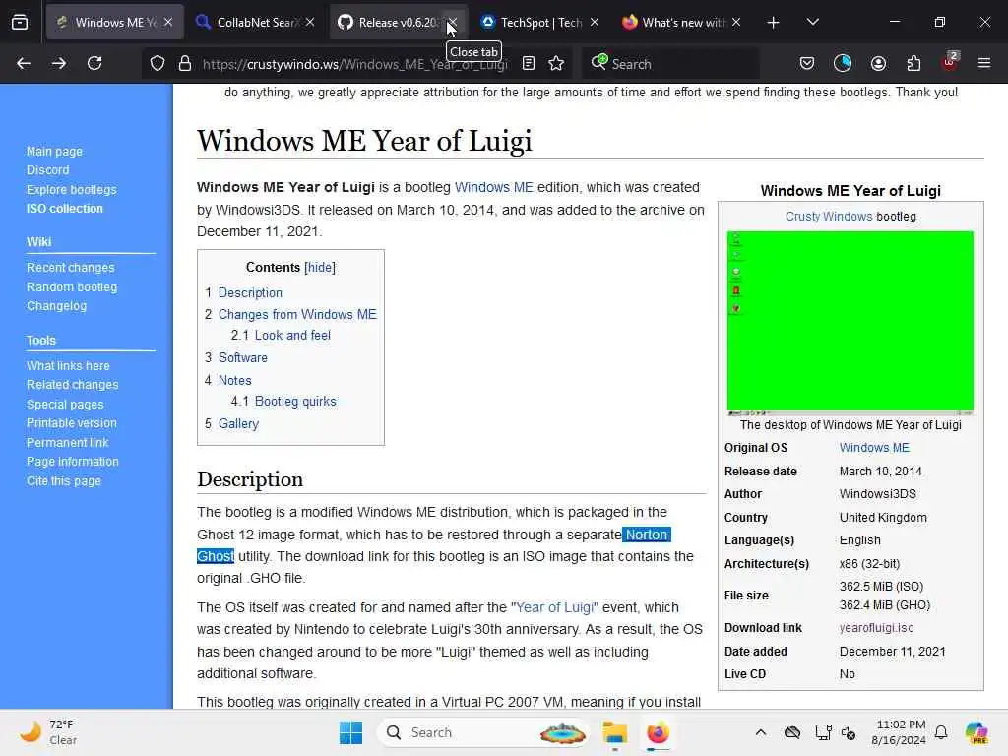1008x756 pixels.
Task: Open Permanent link in Tools
Action: (x=68, y=442)
